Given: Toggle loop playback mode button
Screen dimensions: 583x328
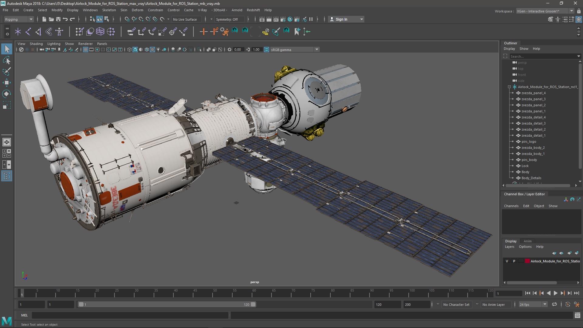Looking at the screenshot, I should 554,304.
